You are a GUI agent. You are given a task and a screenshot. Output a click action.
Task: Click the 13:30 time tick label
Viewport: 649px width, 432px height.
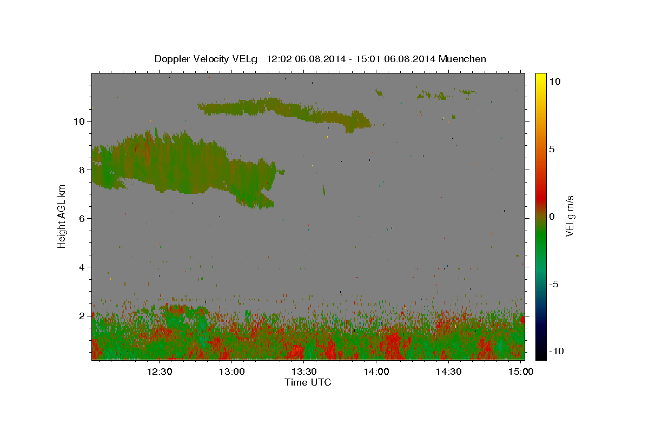pos(304,372)
